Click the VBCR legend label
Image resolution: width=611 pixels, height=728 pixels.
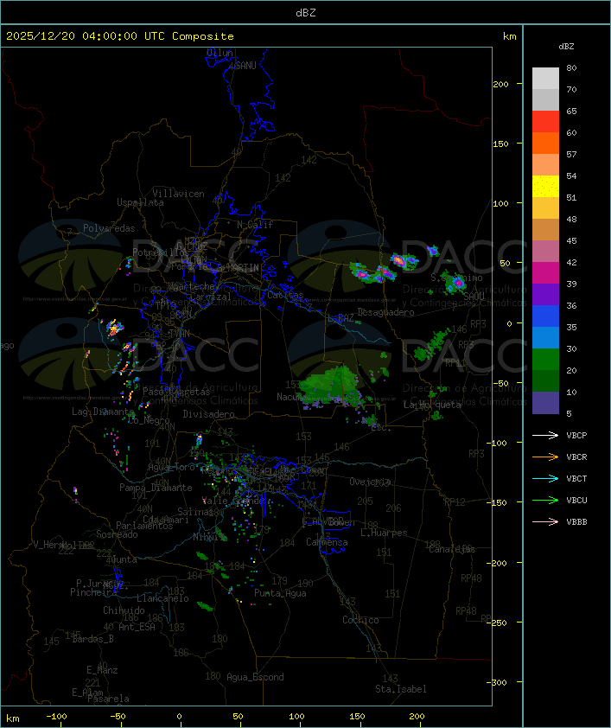click(x=576, y=457)
